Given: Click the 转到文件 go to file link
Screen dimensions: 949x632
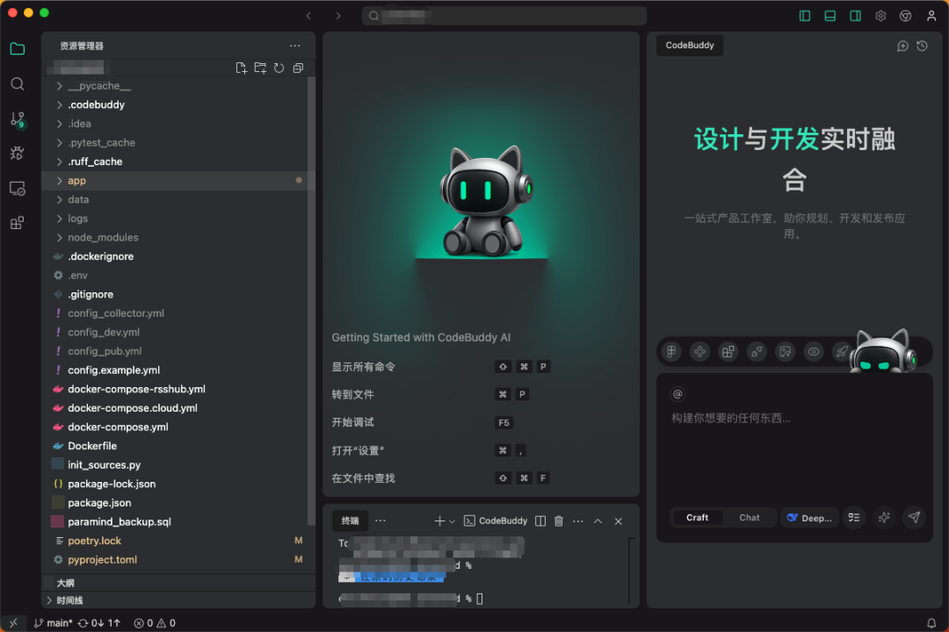Looking at the screenshot, I should (353, 394).
